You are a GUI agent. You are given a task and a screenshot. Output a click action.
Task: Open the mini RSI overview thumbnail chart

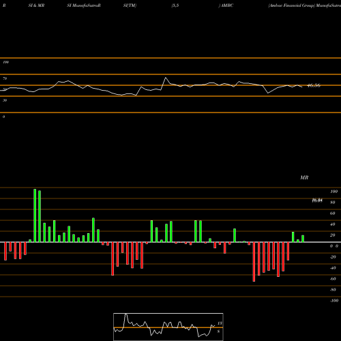168,327
